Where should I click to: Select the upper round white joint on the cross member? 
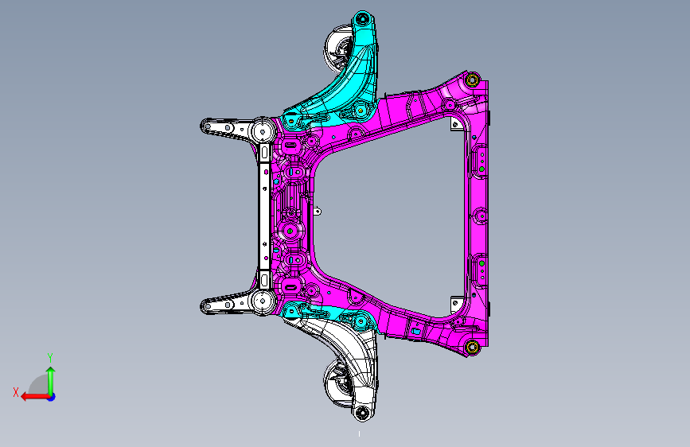(x=263, y=130)
